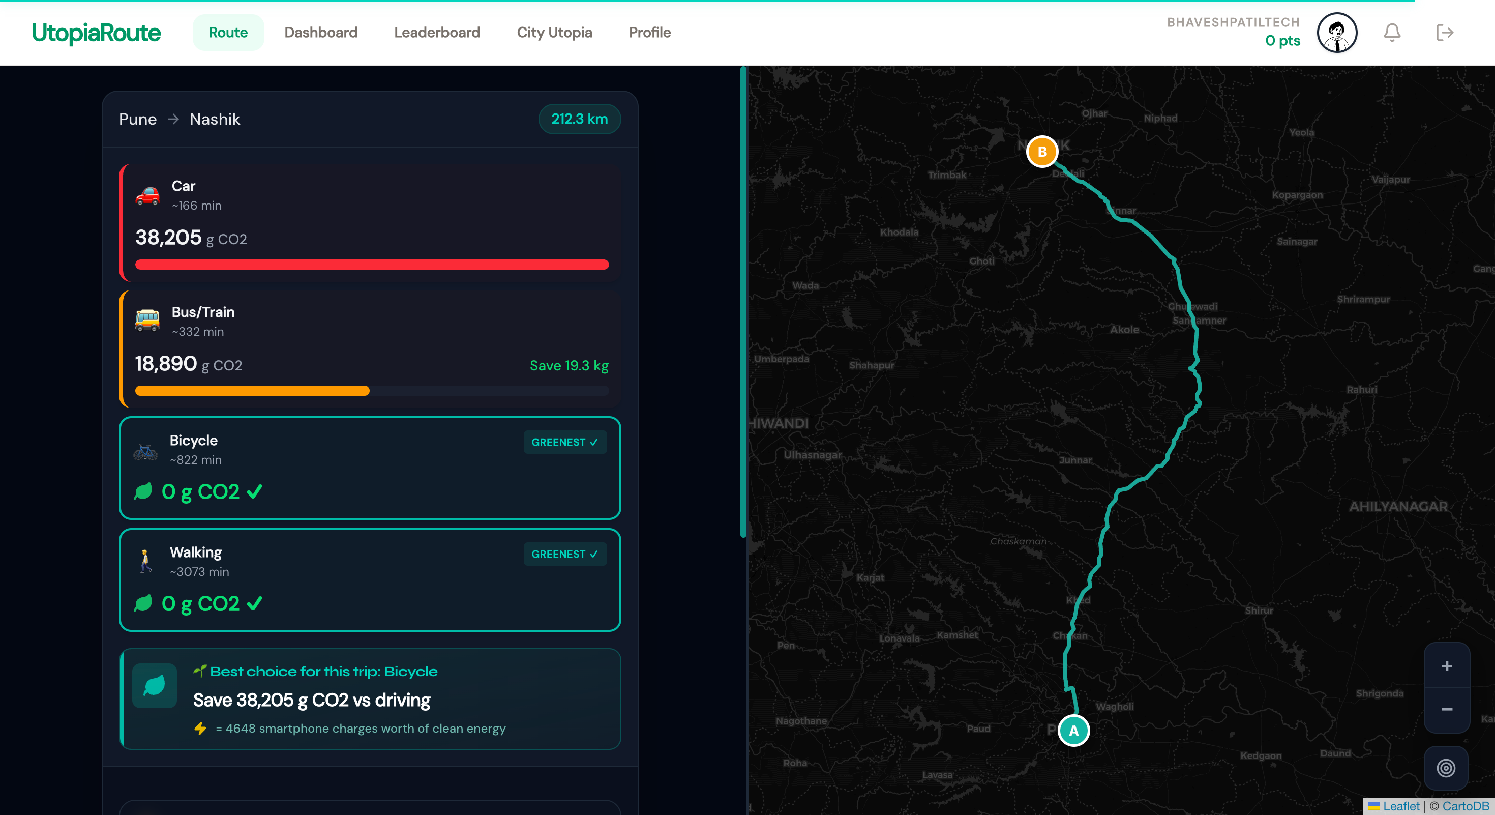Open the user avatar picture
The width and height of the screenshot is (1495, 815).
click(1336, 33)
